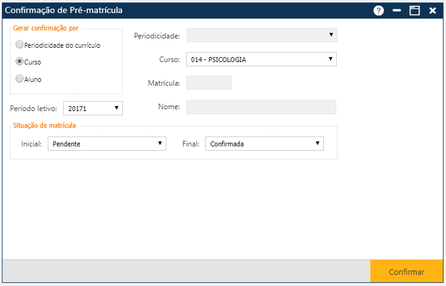The width and height of the screenshot is (446, 286).
Task: Choose the Aluno radio option
Action: click(x=20, y=79)
